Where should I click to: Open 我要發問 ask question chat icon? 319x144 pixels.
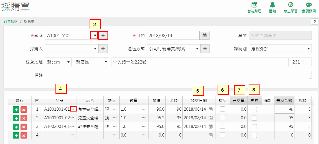(x=309, y=8)
